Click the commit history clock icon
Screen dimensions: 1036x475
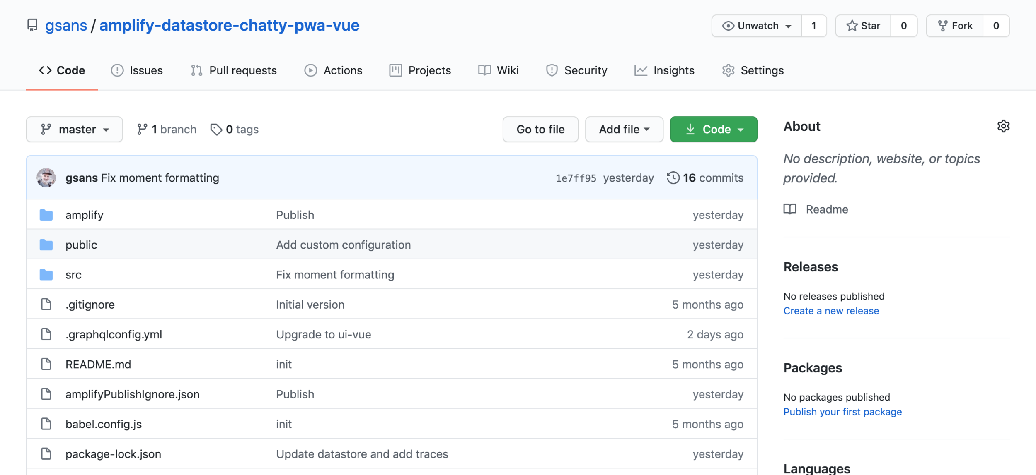click(x=673, y=178)
